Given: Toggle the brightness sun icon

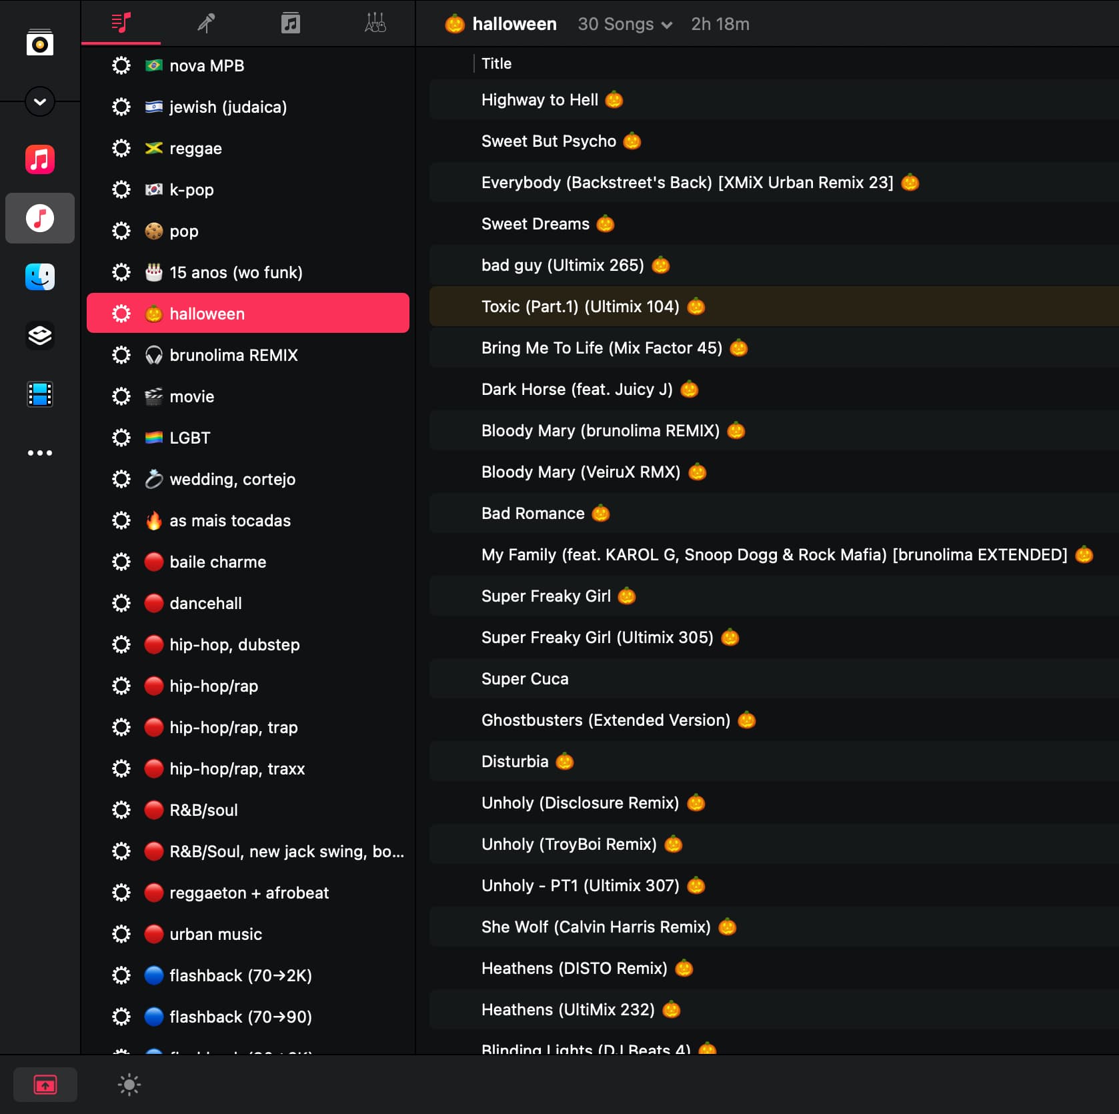Looking at the screenshot, I should point(129,1085).
